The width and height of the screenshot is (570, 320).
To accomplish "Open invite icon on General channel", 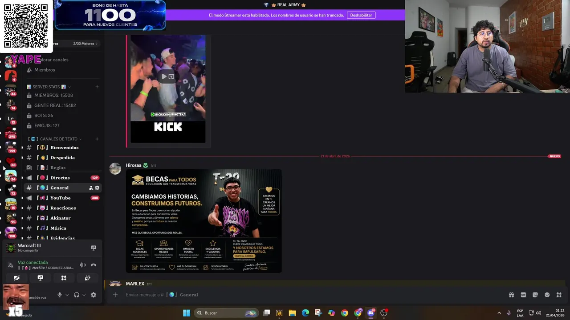I will (x=91, y=188).
